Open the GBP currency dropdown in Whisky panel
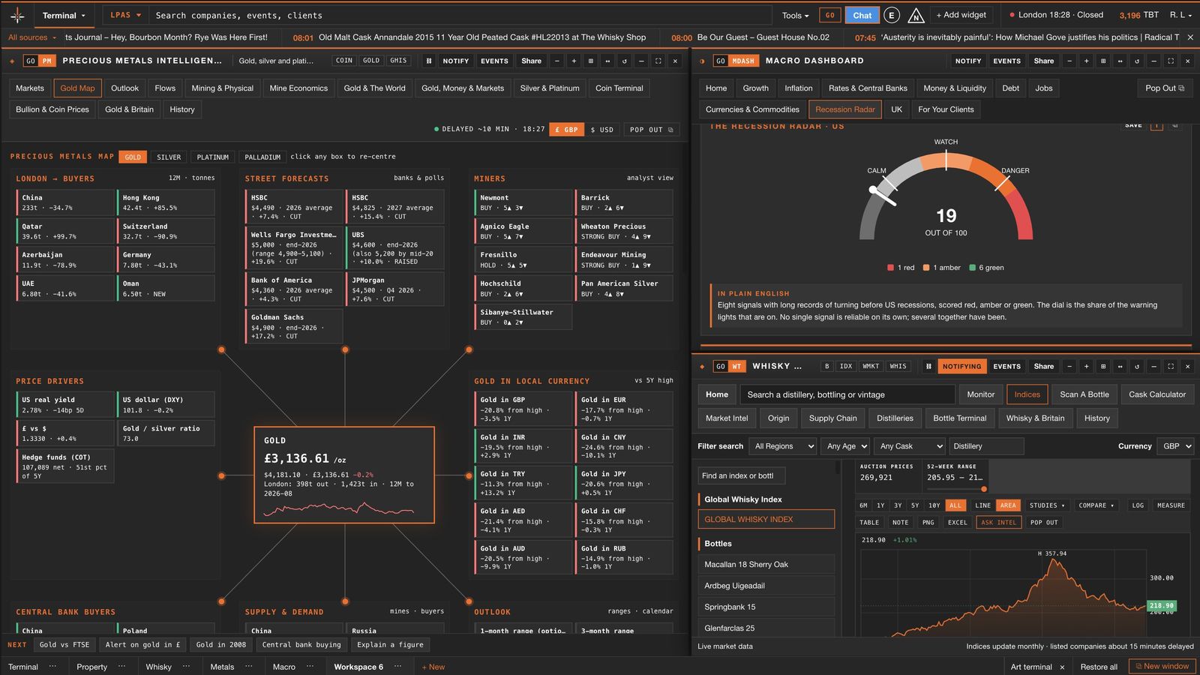Image resolution: width=1200 pixels, height=675 pixels. 1177,446
